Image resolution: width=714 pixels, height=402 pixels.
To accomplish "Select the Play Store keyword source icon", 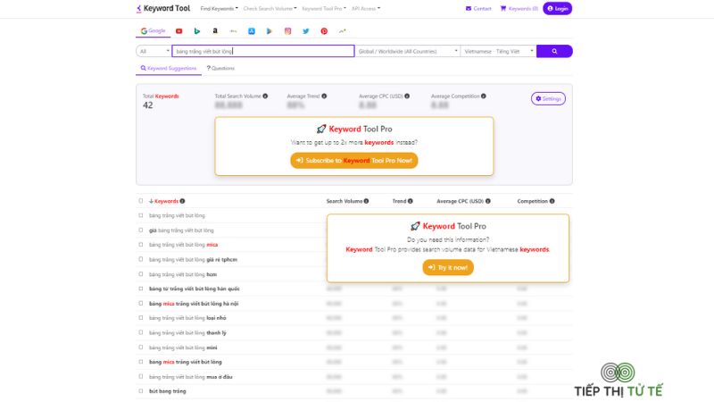I will point(270,31).
